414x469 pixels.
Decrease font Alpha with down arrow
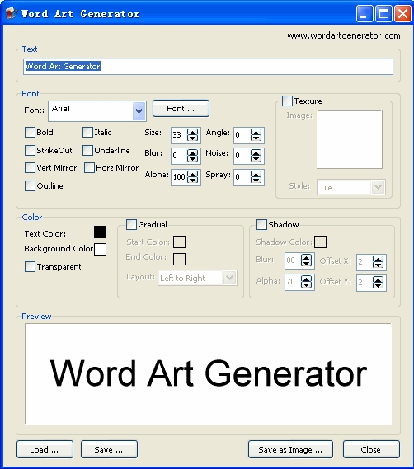click(x=192, y=180)
